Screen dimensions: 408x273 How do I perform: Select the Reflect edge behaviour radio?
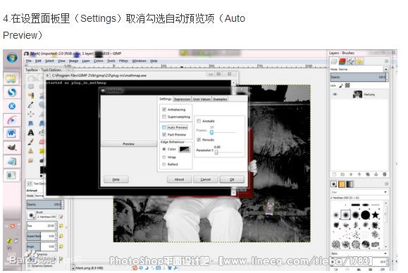click(x=164, y=164)
